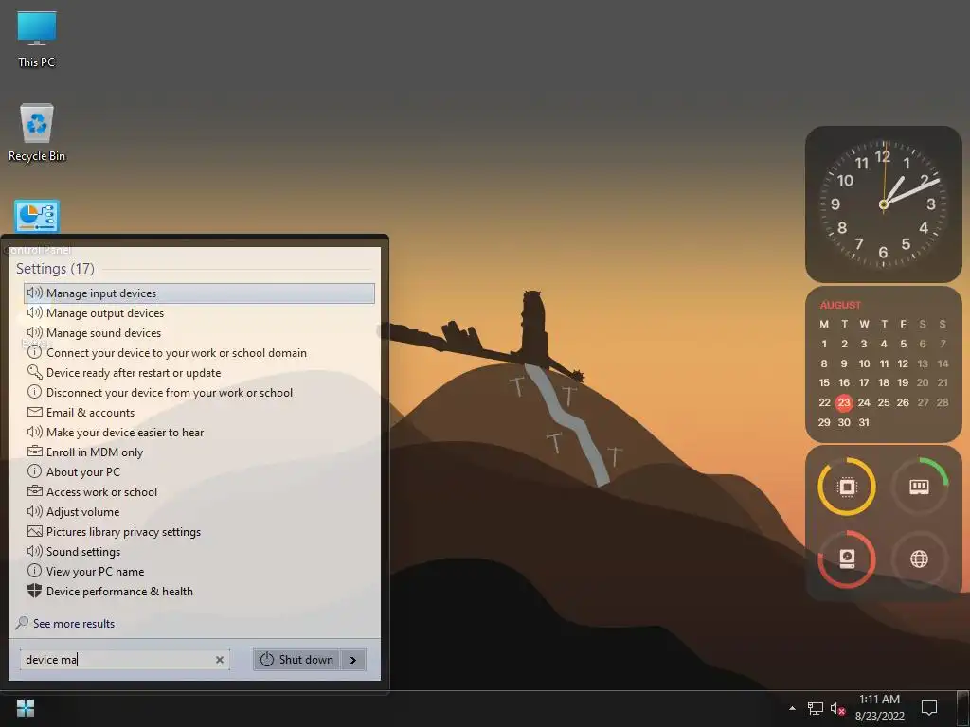Click info icon beside View your PC name
The width and height of the screenshot is (970, 727).
point(35,571)
